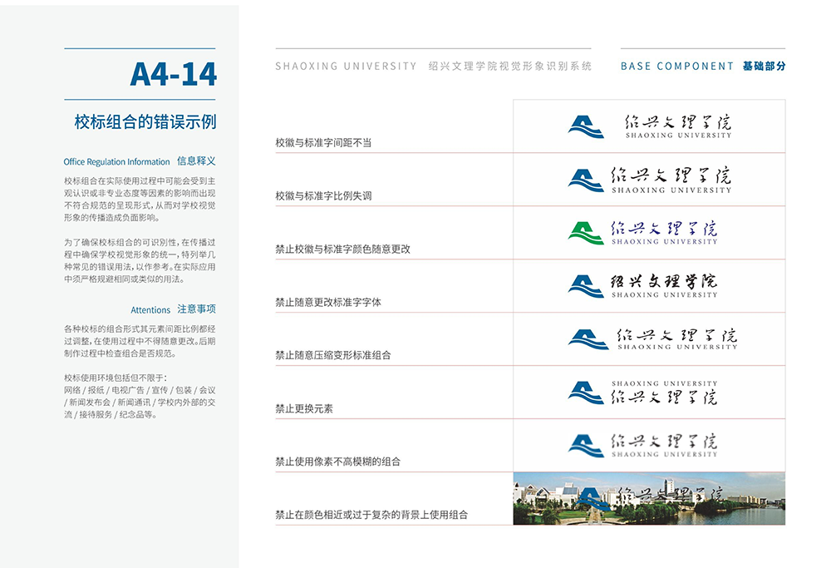Click the Office Regulation Information heading
The image size is (831, 568).
point(116,162)
